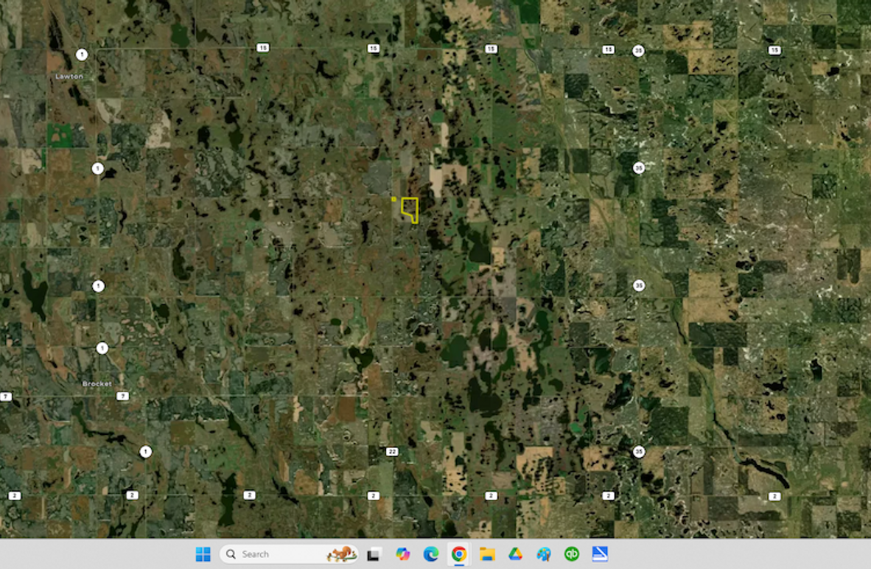
Task: Open Windows Copilot
Action: pyautogui.click(x=402, y=554)
